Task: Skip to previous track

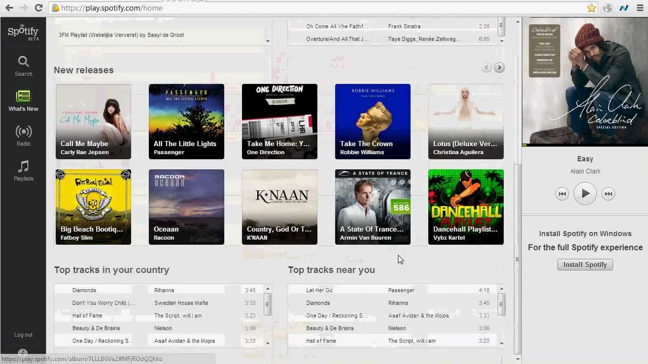Action: tap(562, 194)
